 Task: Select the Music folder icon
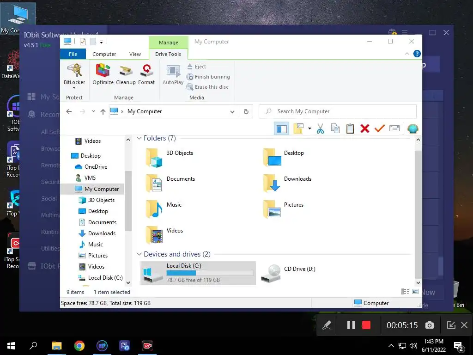click(154, 209)
